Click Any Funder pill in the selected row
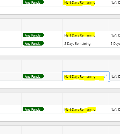Viewport: 120px width, 134px height. click(33, 76)
